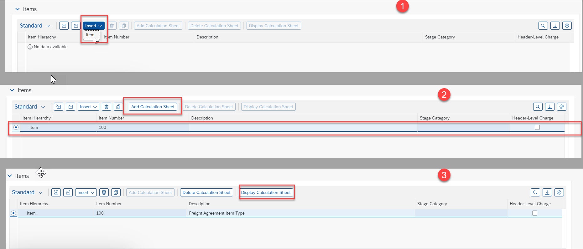This screenshot has width=583, height=249.
Task: Choose Item from the open Insert menu
Action: tap(90, 35)
